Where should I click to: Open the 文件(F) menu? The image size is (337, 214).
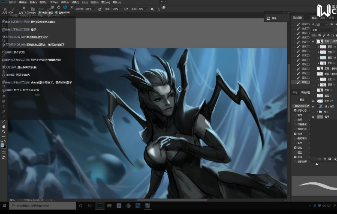point(12,3)
